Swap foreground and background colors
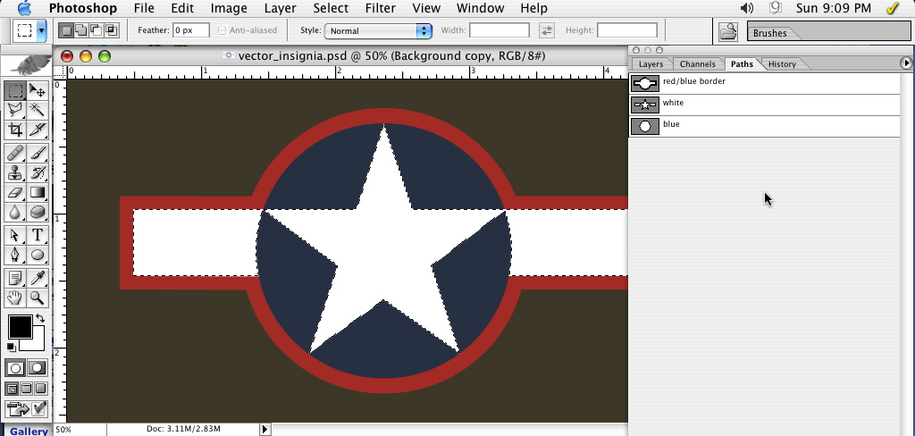This screenshot has width=915, height=436. tap(39, 318)
